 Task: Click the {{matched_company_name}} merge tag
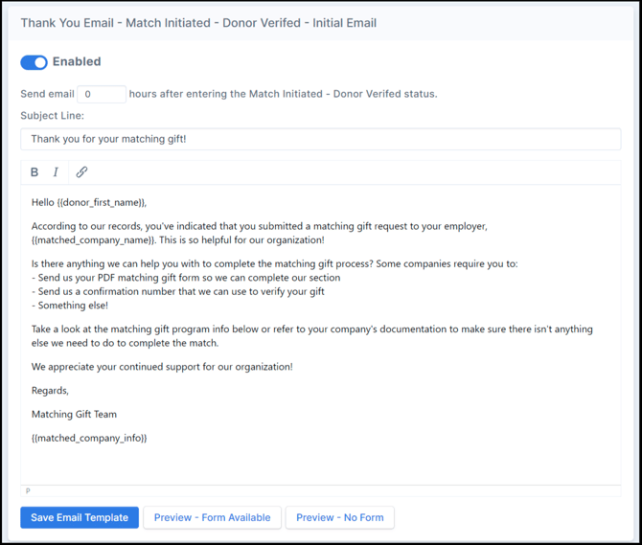point(91,239)
